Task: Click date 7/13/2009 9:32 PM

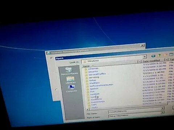Action: point(155,64)
